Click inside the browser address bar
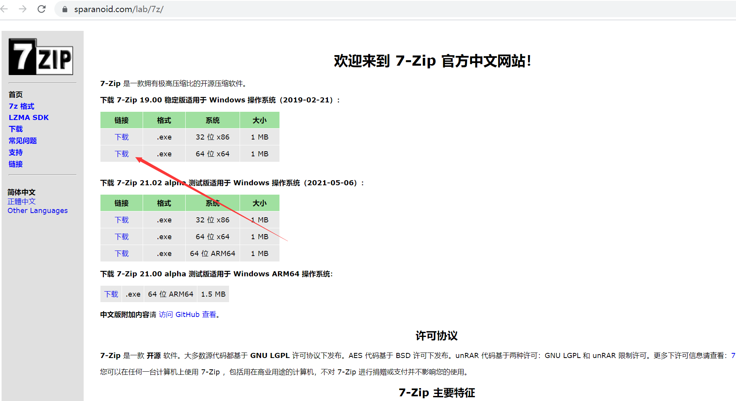 [156, 9]
